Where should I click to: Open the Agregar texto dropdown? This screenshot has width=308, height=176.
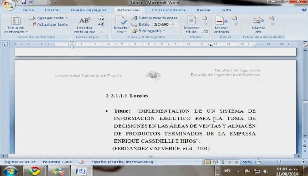coord(49,18)
